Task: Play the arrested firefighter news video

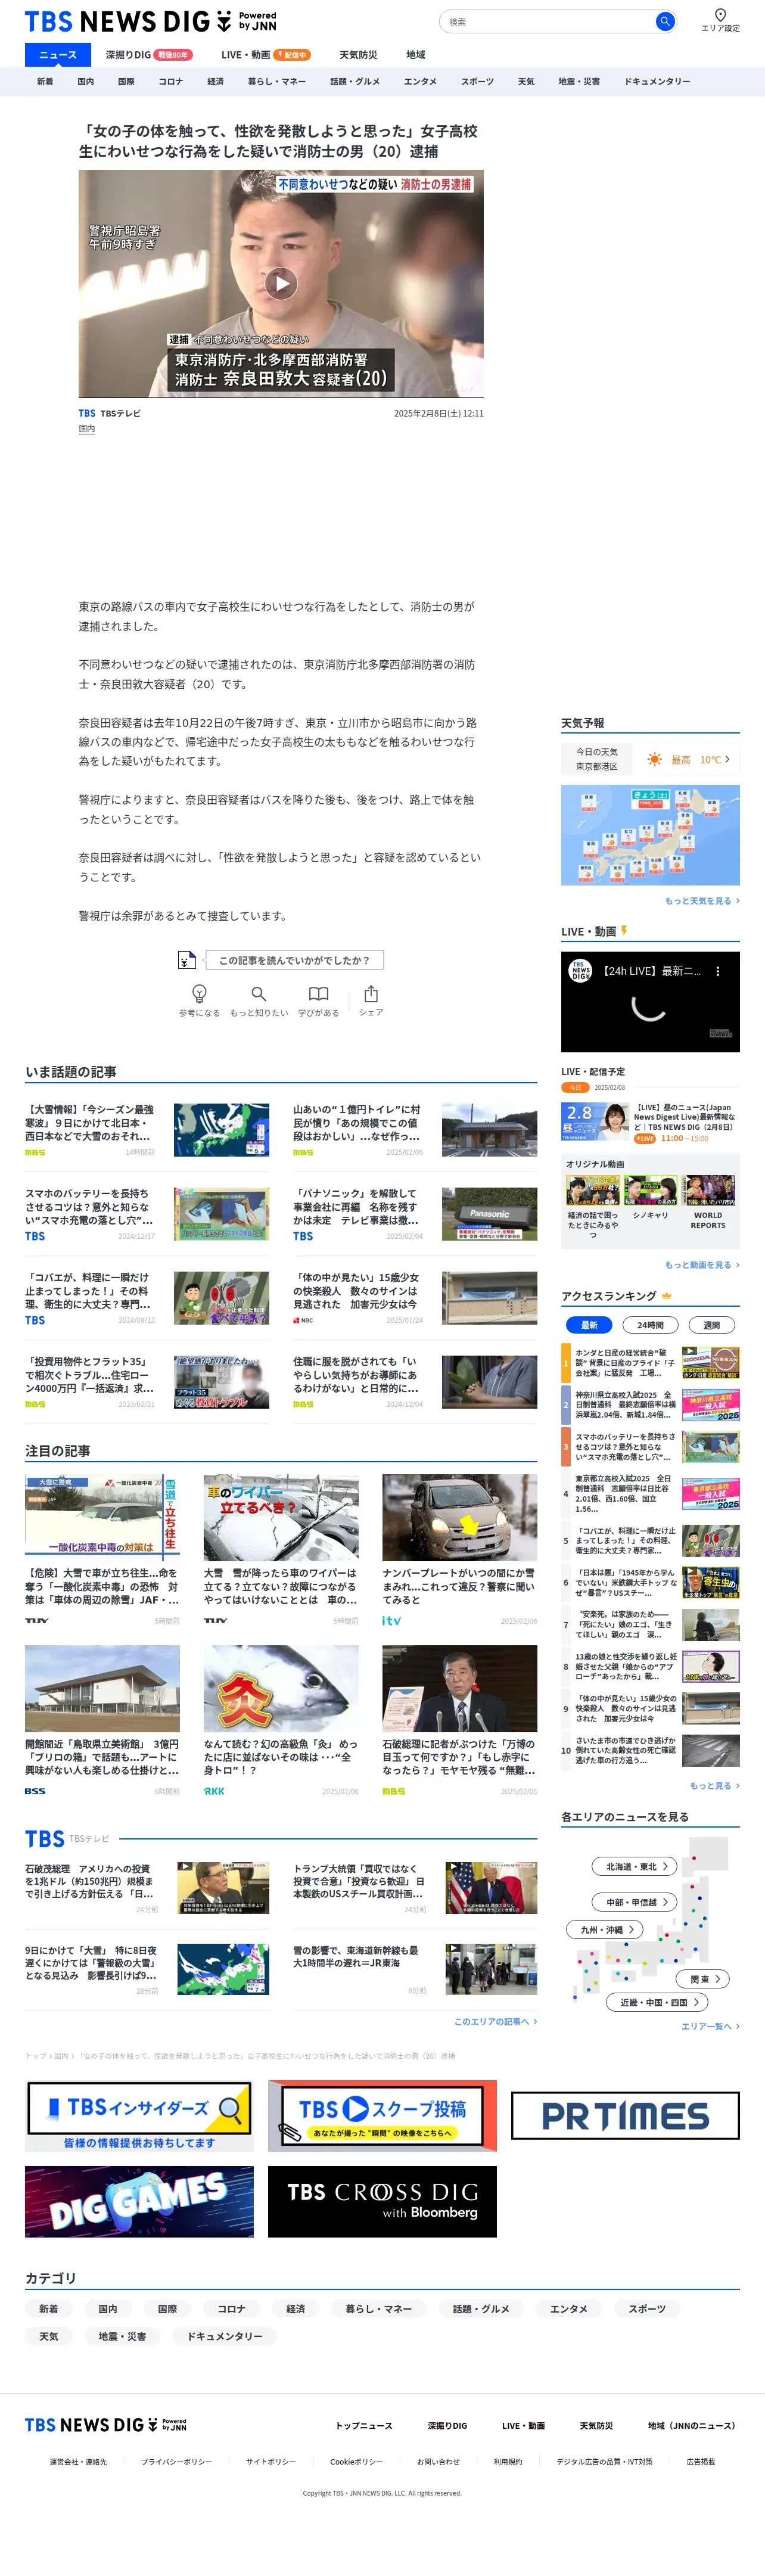Action: point(281,284)
